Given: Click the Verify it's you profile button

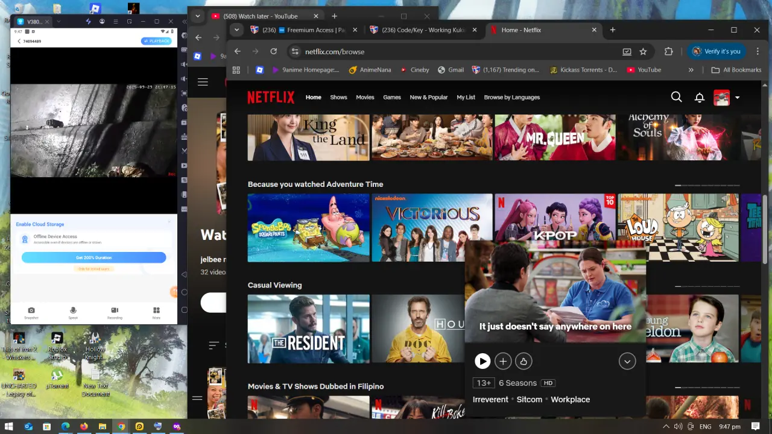Looking at the screenshot, I should (717, 51).
